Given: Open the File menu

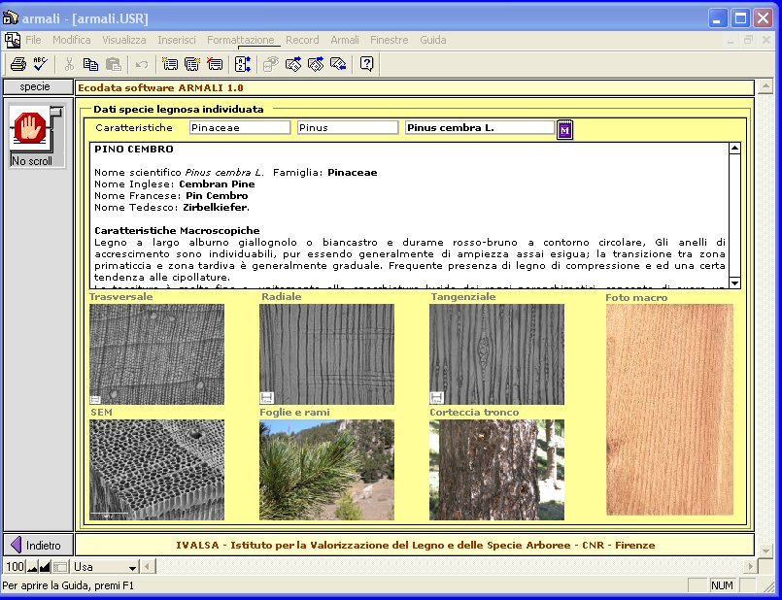Looking at the screenshot, I should pyautogui.click(x=33, y=40).
